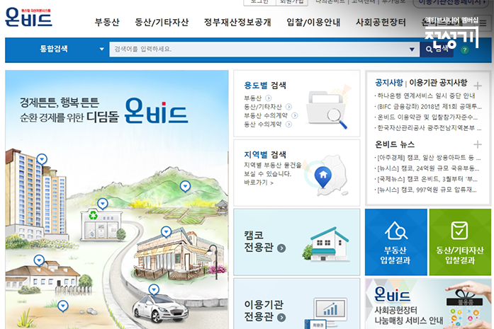The height and width of the screenshot is (329, 494).
Task: Open notice 한국자산관리공사 광주전남지역본부
Action: (x=429, y=128)
